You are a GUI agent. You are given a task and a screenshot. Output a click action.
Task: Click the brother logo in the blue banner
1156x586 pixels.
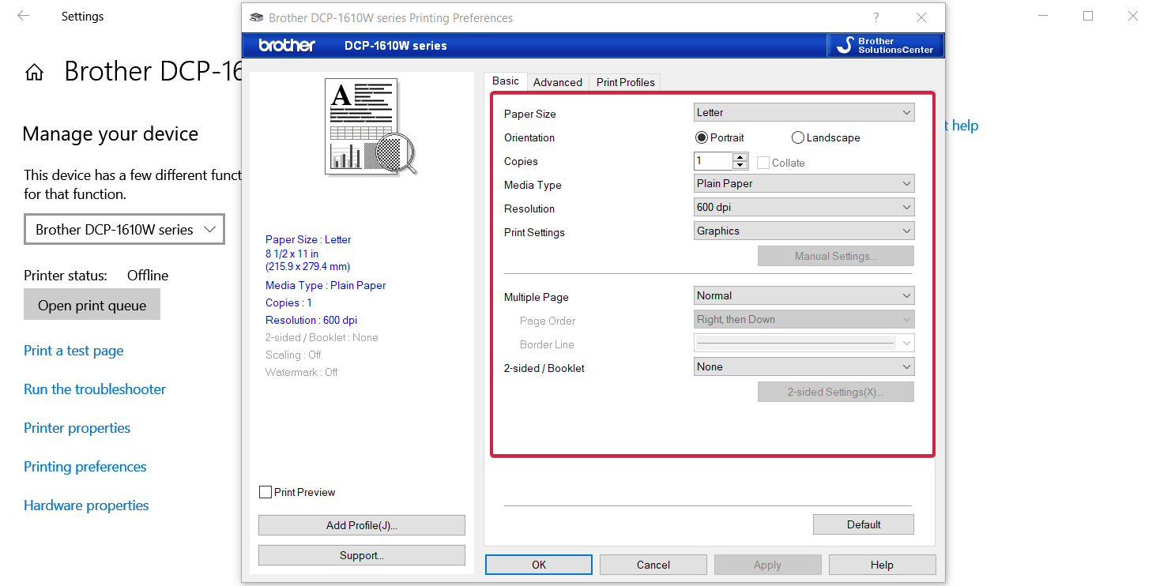pyautogui.click(x=287, y=45)
